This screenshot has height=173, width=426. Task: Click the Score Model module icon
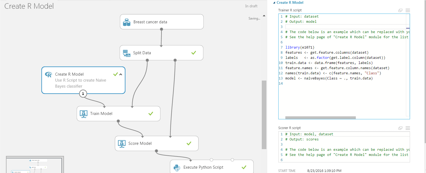click(122, 144)
